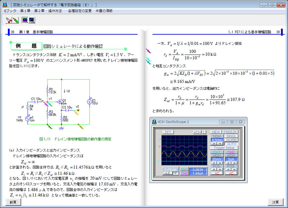Toggle CH2 AC coupling

point(231,173)
